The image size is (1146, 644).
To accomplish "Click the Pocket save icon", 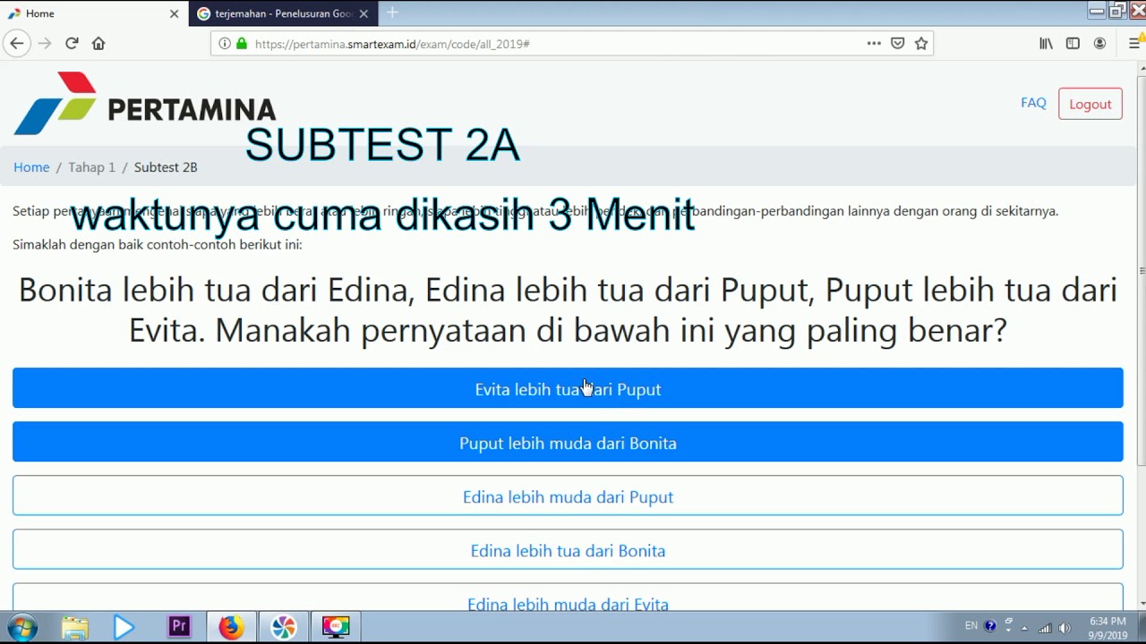I will pyautogui.click(x=898, y=43).
